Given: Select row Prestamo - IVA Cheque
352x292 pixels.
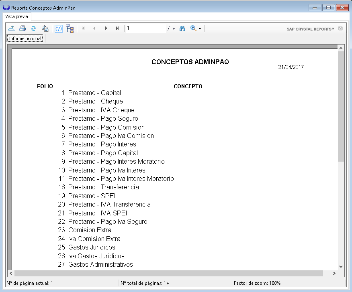Looking at the screenshot, I should [101, 110].
